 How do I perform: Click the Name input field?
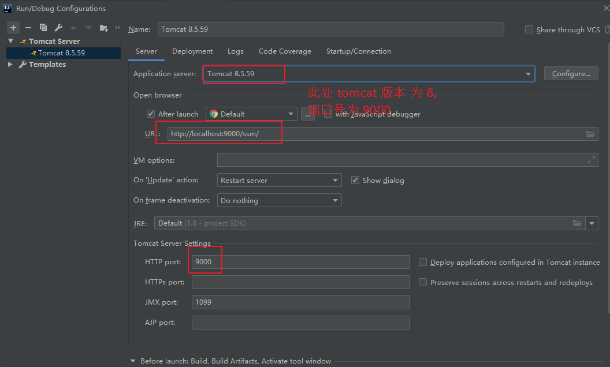pos(330,29)
